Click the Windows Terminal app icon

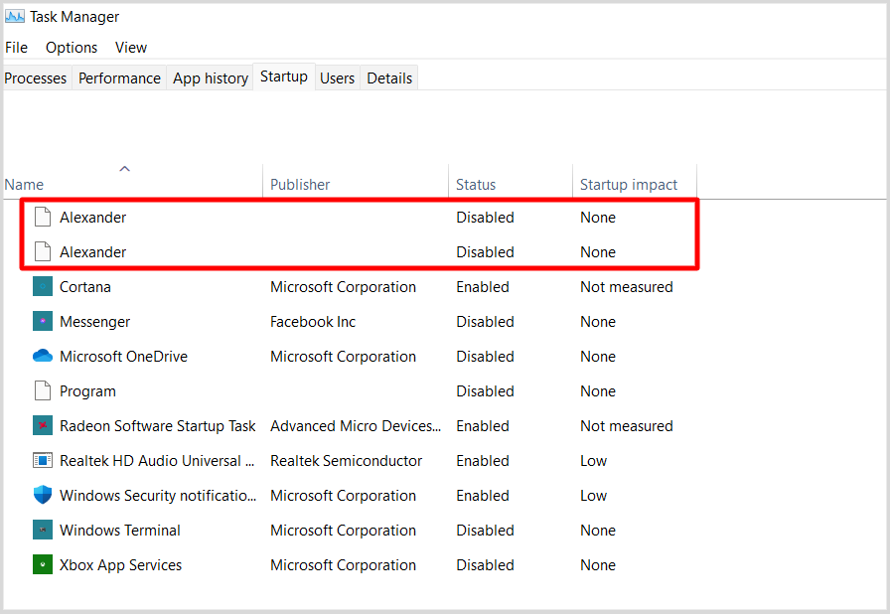tap(43, 530)
